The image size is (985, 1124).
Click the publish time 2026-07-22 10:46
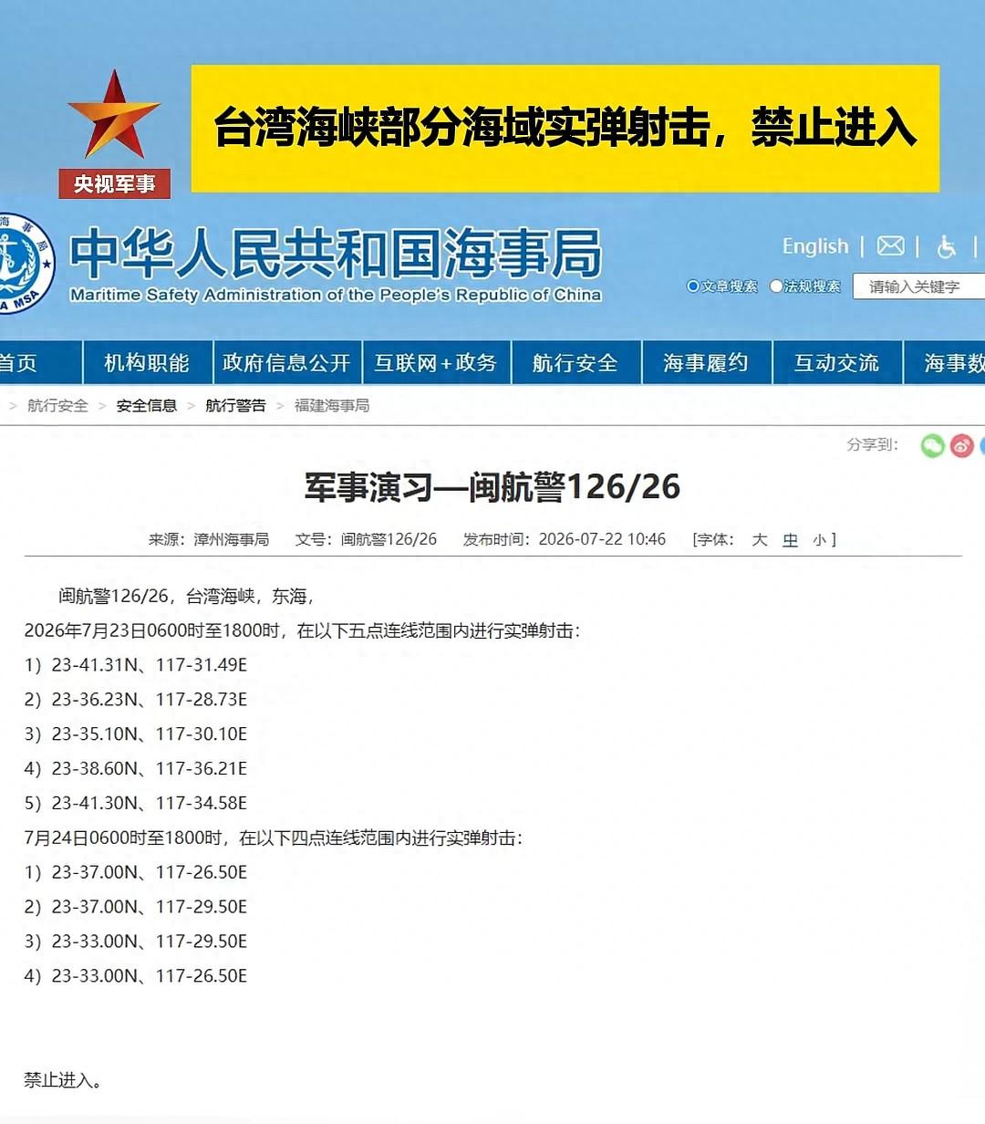tap(602, 539)
